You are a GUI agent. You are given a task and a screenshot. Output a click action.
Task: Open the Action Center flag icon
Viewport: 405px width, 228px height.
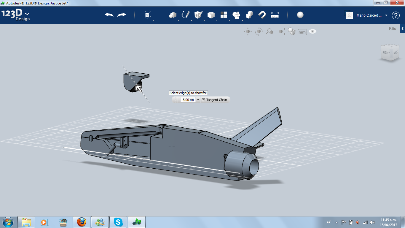pyautogui.click(x=344, y=222)
